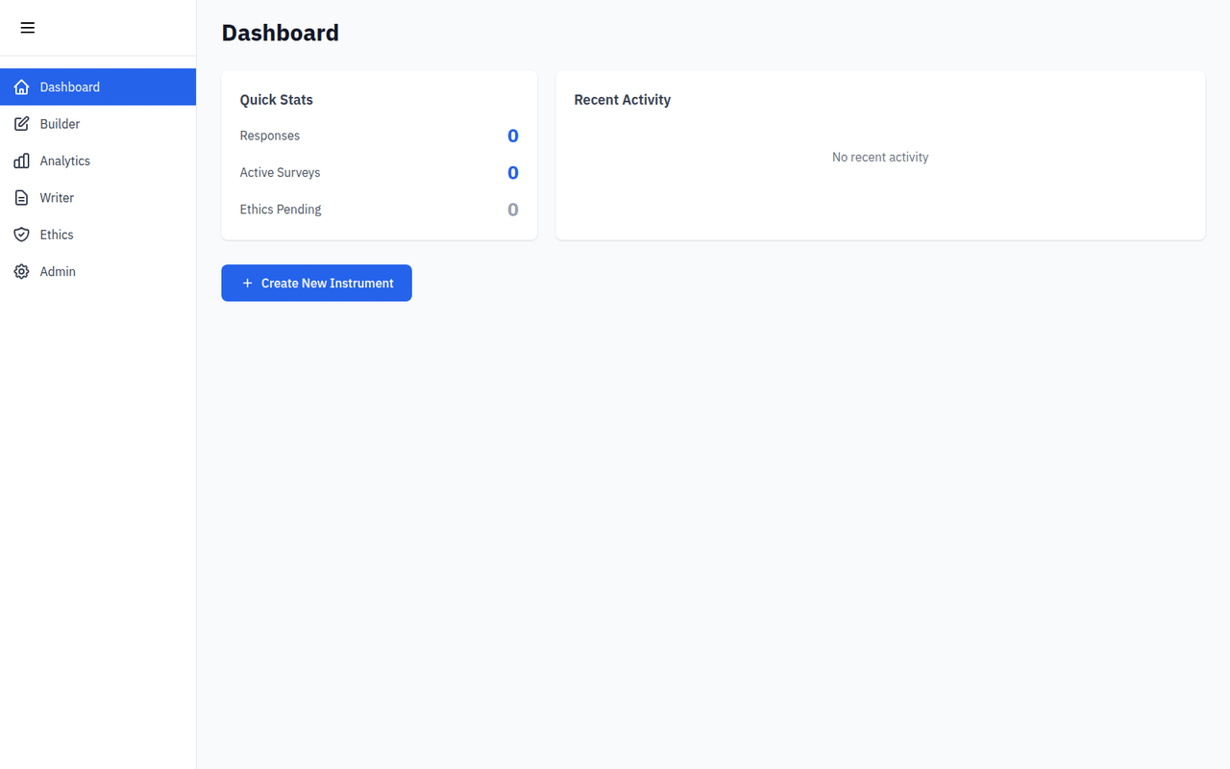Navigate to the Builder section
This screenshot has width=1230, height=769.
(x=60, y=123)
